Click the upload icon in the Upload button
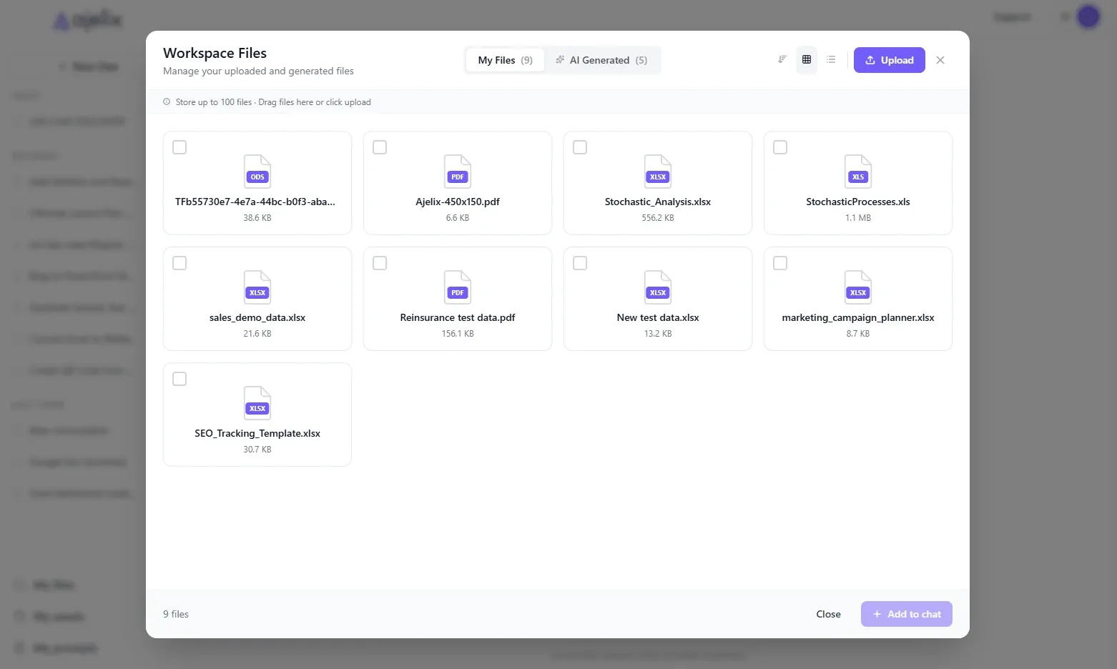Screen dimensions: 1117x669 tap(870, 60)
